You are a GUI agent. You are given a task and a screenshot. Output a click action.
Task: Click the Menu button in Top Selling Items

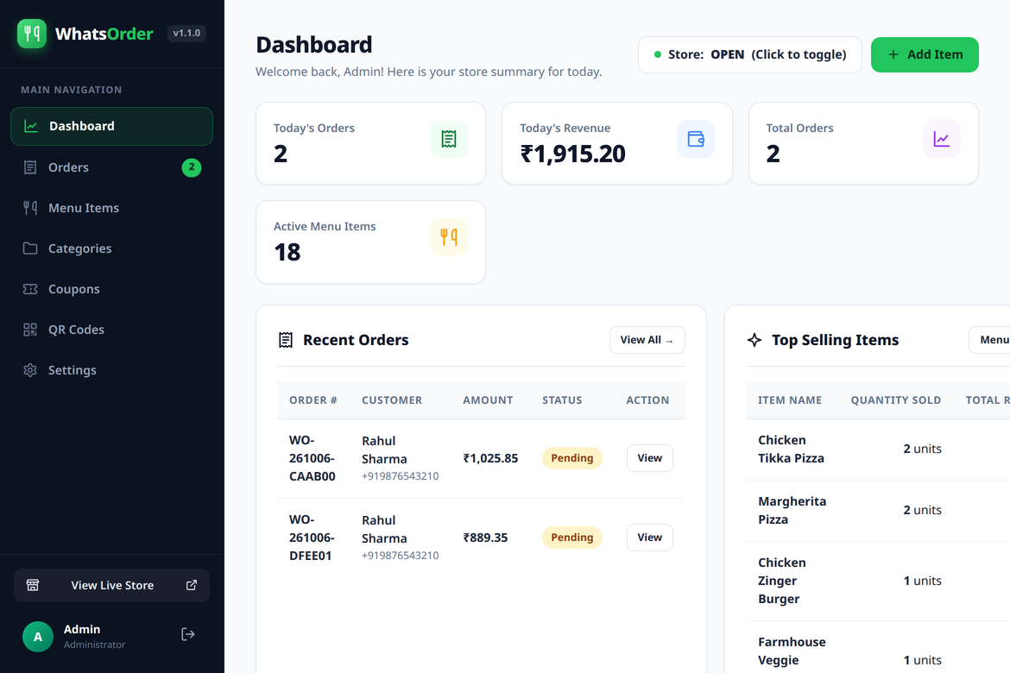point(990,340)
